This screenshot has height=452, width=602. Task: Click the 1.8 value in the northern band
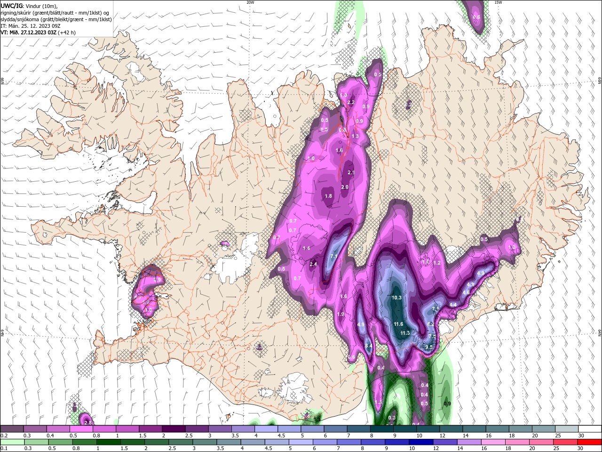pyautogui.click(x=328, y=196)
